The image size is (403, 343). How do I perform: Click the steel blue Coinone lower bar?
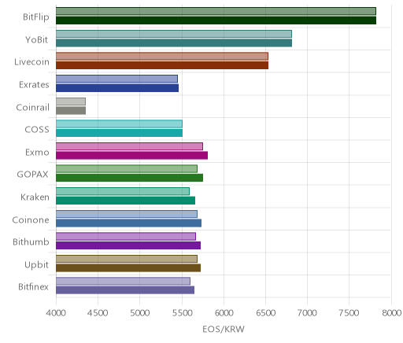pyautogui.click(x=128, y=223)
